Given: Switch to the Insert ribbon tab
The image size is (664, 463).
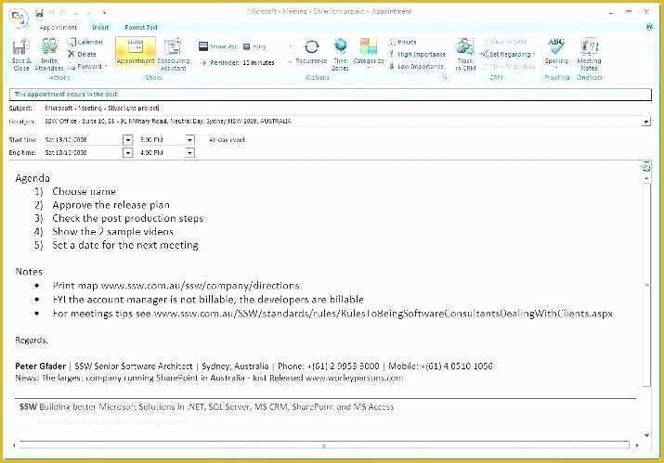Looking at the screenshot, I should click(100, 27).
